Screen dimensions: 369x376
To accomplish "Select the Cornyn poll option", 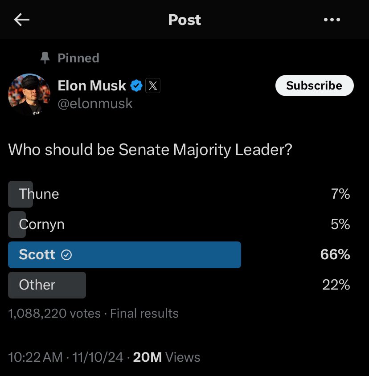I will pos(179,225).
